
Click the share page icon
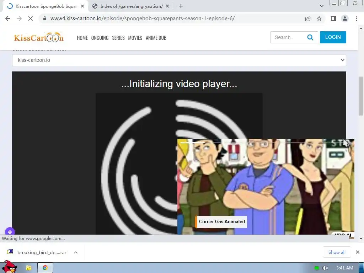tap(308, 18)
